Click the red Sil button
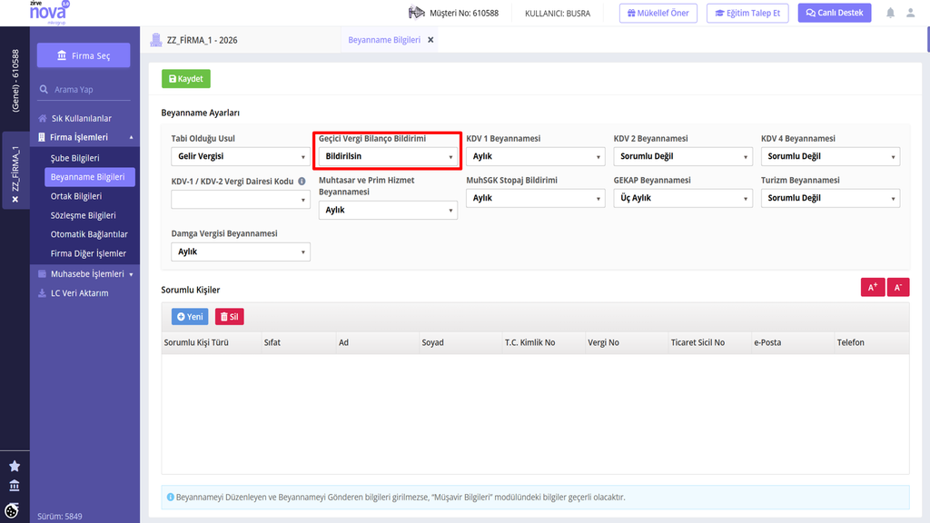This screenshot has height=523, width=930. pyautogui.click(x=230, y=317)
